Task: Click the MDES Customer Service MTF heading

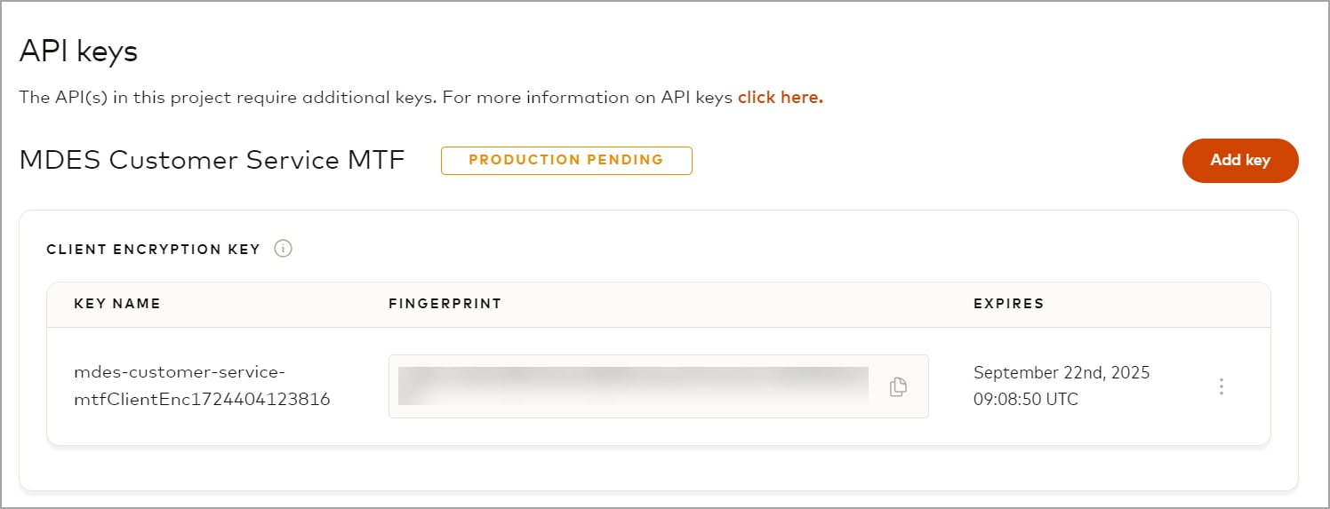Action: (x=212, y=161)
